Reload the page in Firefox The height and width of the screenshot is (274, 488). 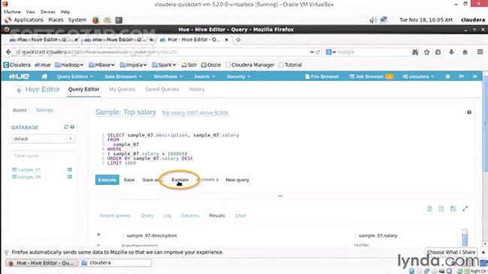coord(318,52)
